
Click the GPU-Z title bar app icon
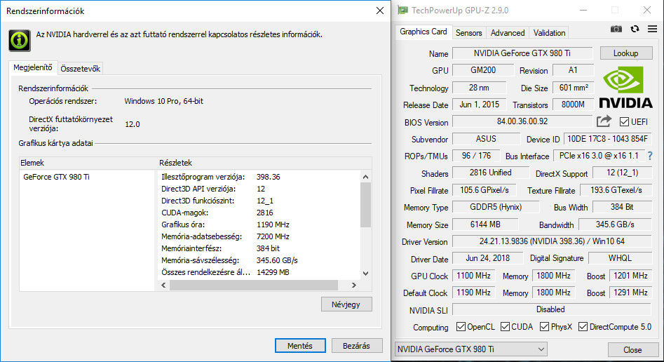[x=402, y=11]
